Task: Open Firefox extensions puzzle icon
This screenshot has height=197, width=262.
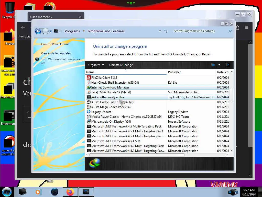Action: [x=237, y=27]
